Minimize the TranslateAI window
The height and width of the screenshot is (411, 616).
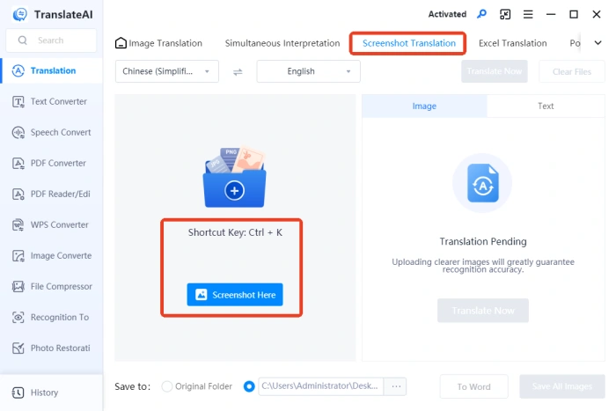[x=551, y=15]
